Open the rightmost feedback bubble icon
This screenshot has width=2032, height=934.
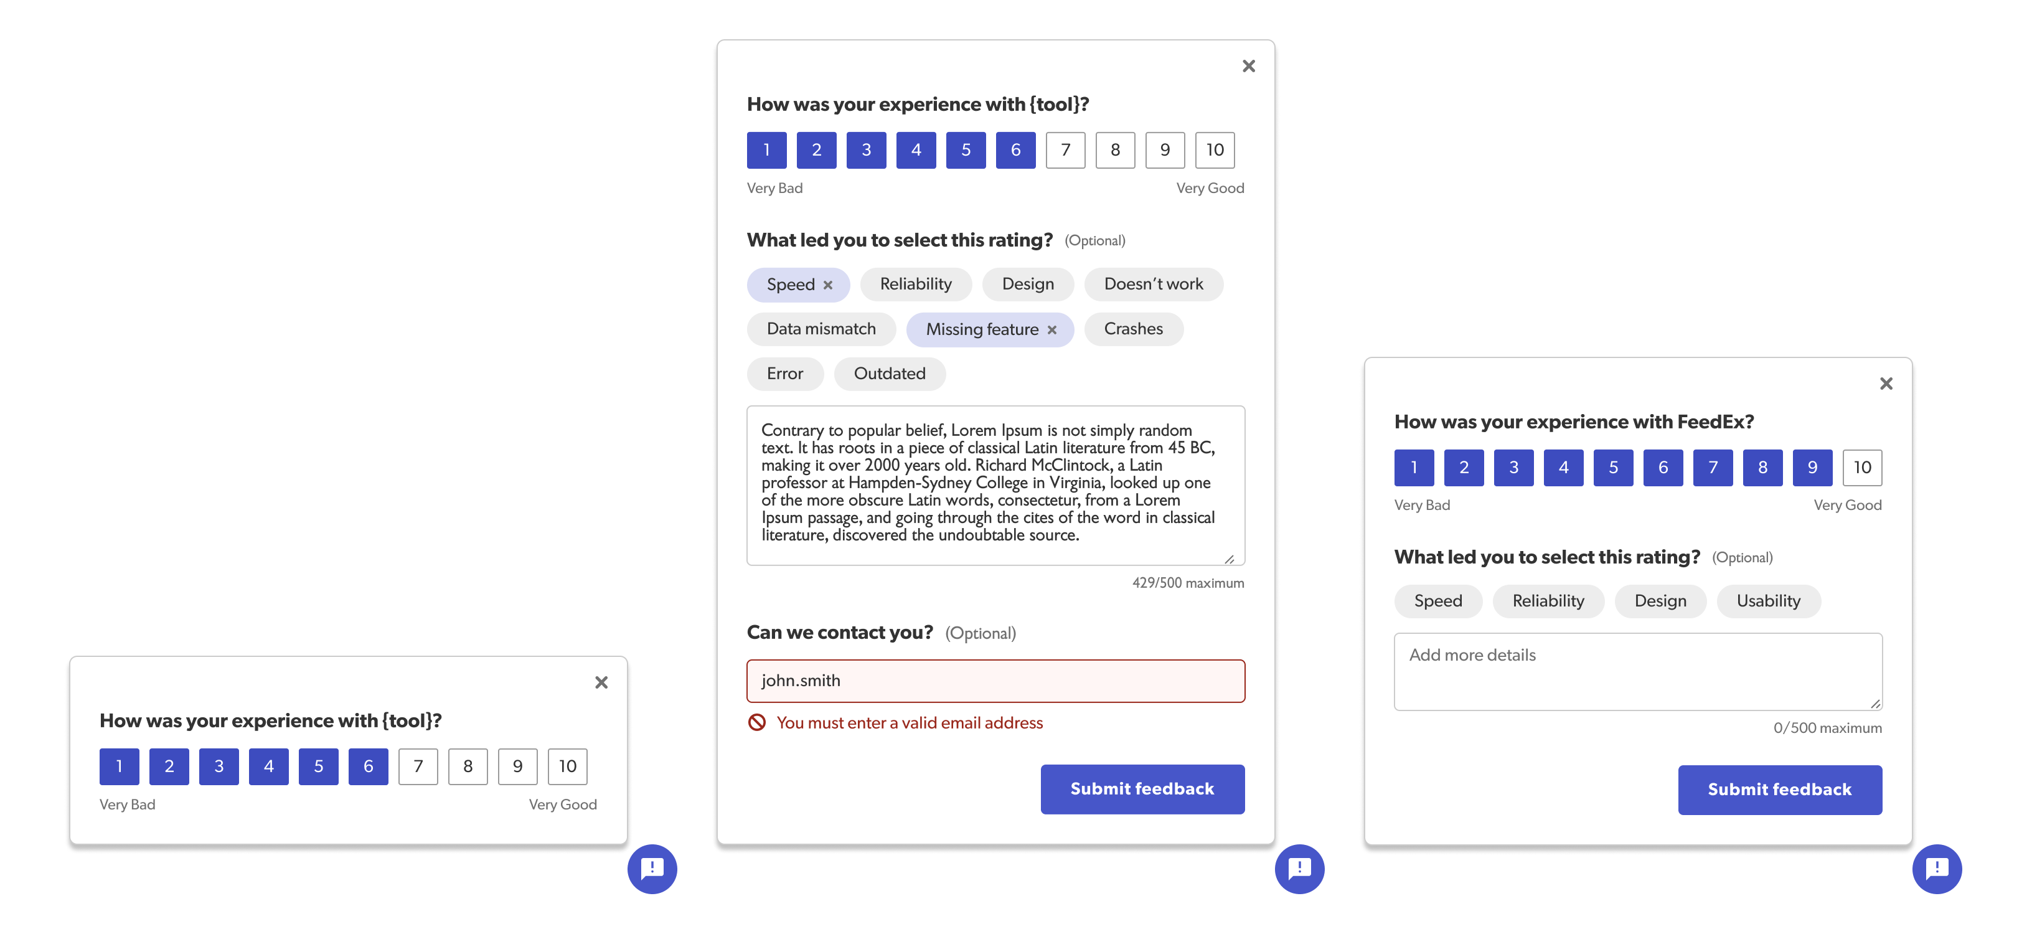(1937, 869)
